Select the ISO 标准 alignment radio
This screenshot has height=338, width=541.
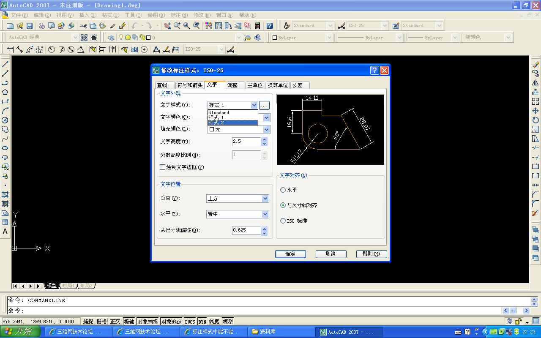[x=283, y=221]
